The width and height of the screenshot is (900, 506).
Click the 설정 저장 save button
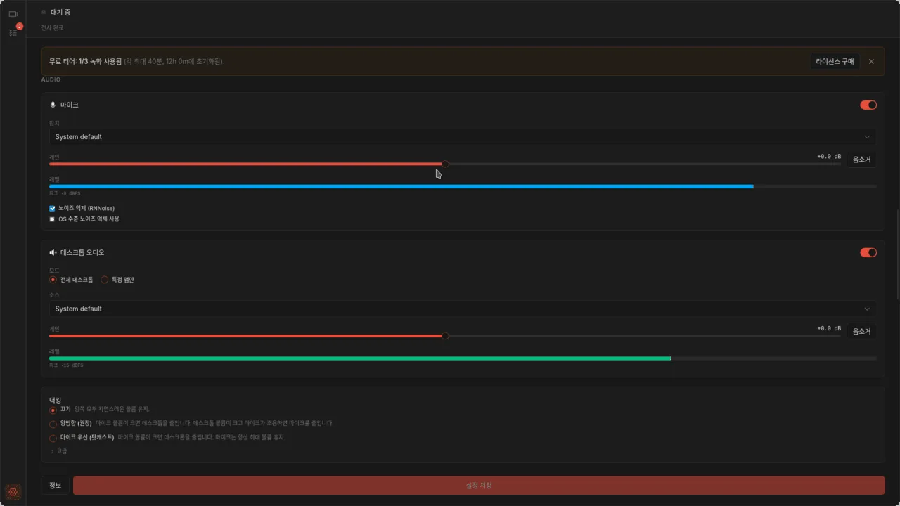pyautogui.click(x=479, y=486)
